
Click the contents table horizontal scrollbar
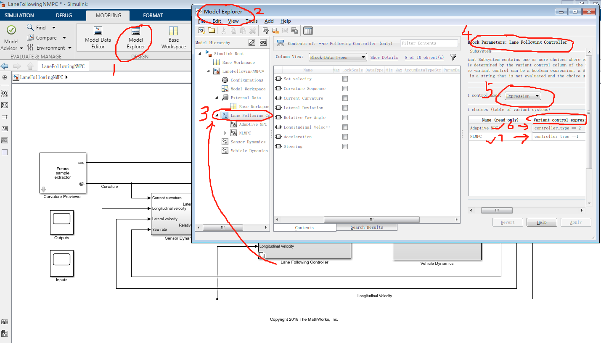tap(371, 220)
